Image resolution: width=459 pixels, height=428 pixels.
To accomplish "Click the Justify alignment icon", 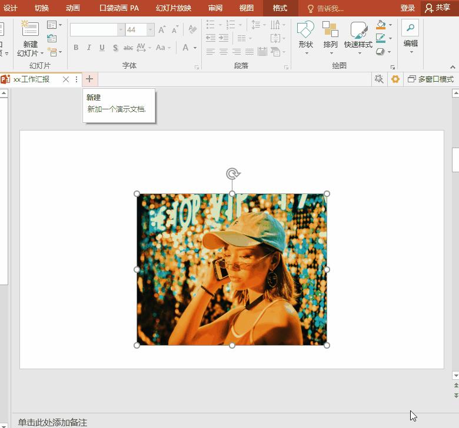I will coord(250,52).
